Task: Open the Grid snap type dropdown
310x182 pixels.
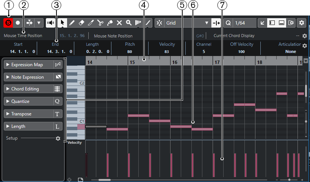Action: click(x=188, y=23)
